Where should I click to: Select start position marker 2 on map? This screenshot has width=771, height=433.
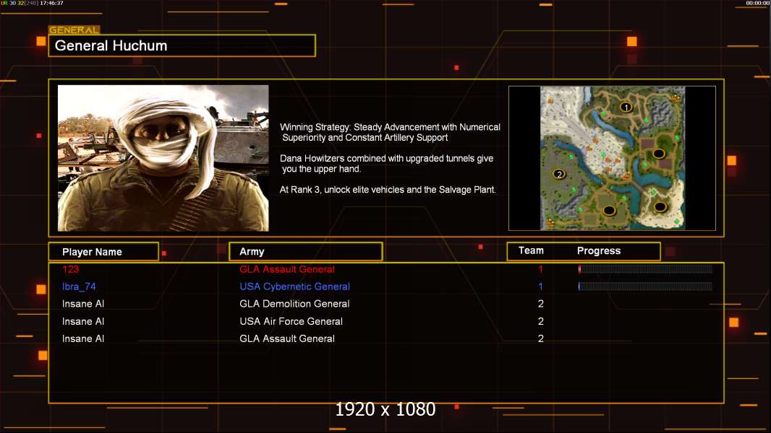559,174
